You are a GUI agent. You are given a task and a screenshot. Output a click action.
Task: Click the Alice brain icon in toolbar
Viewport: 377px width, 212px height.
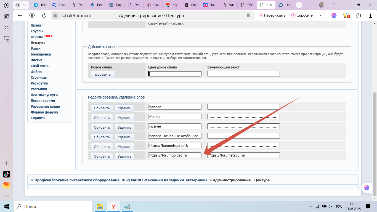(334, 15)
